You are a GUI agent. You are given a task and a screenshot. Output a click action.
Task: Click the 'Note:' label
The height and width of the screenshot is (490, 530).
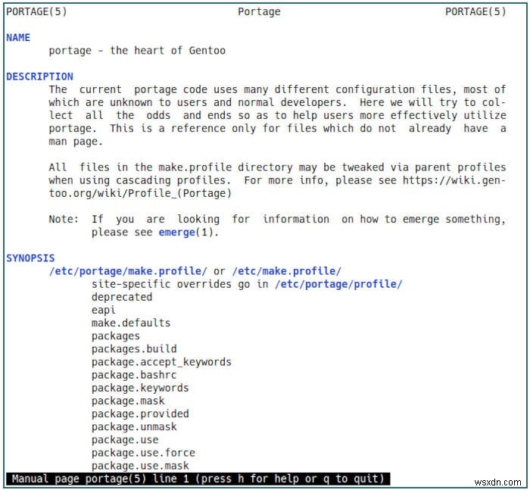pos(64,219)
